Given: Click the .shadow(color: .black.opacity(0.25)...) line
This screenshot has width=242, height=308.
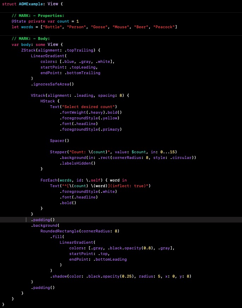Looking at the screenshot, I should coord(121,276).
